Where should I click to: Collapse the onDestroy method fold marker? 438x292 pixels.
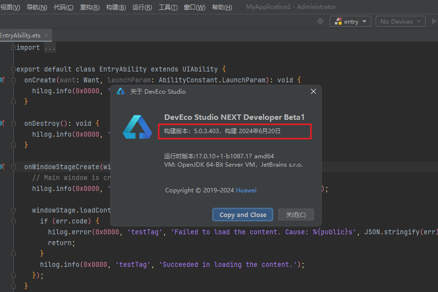pos(13,124)
